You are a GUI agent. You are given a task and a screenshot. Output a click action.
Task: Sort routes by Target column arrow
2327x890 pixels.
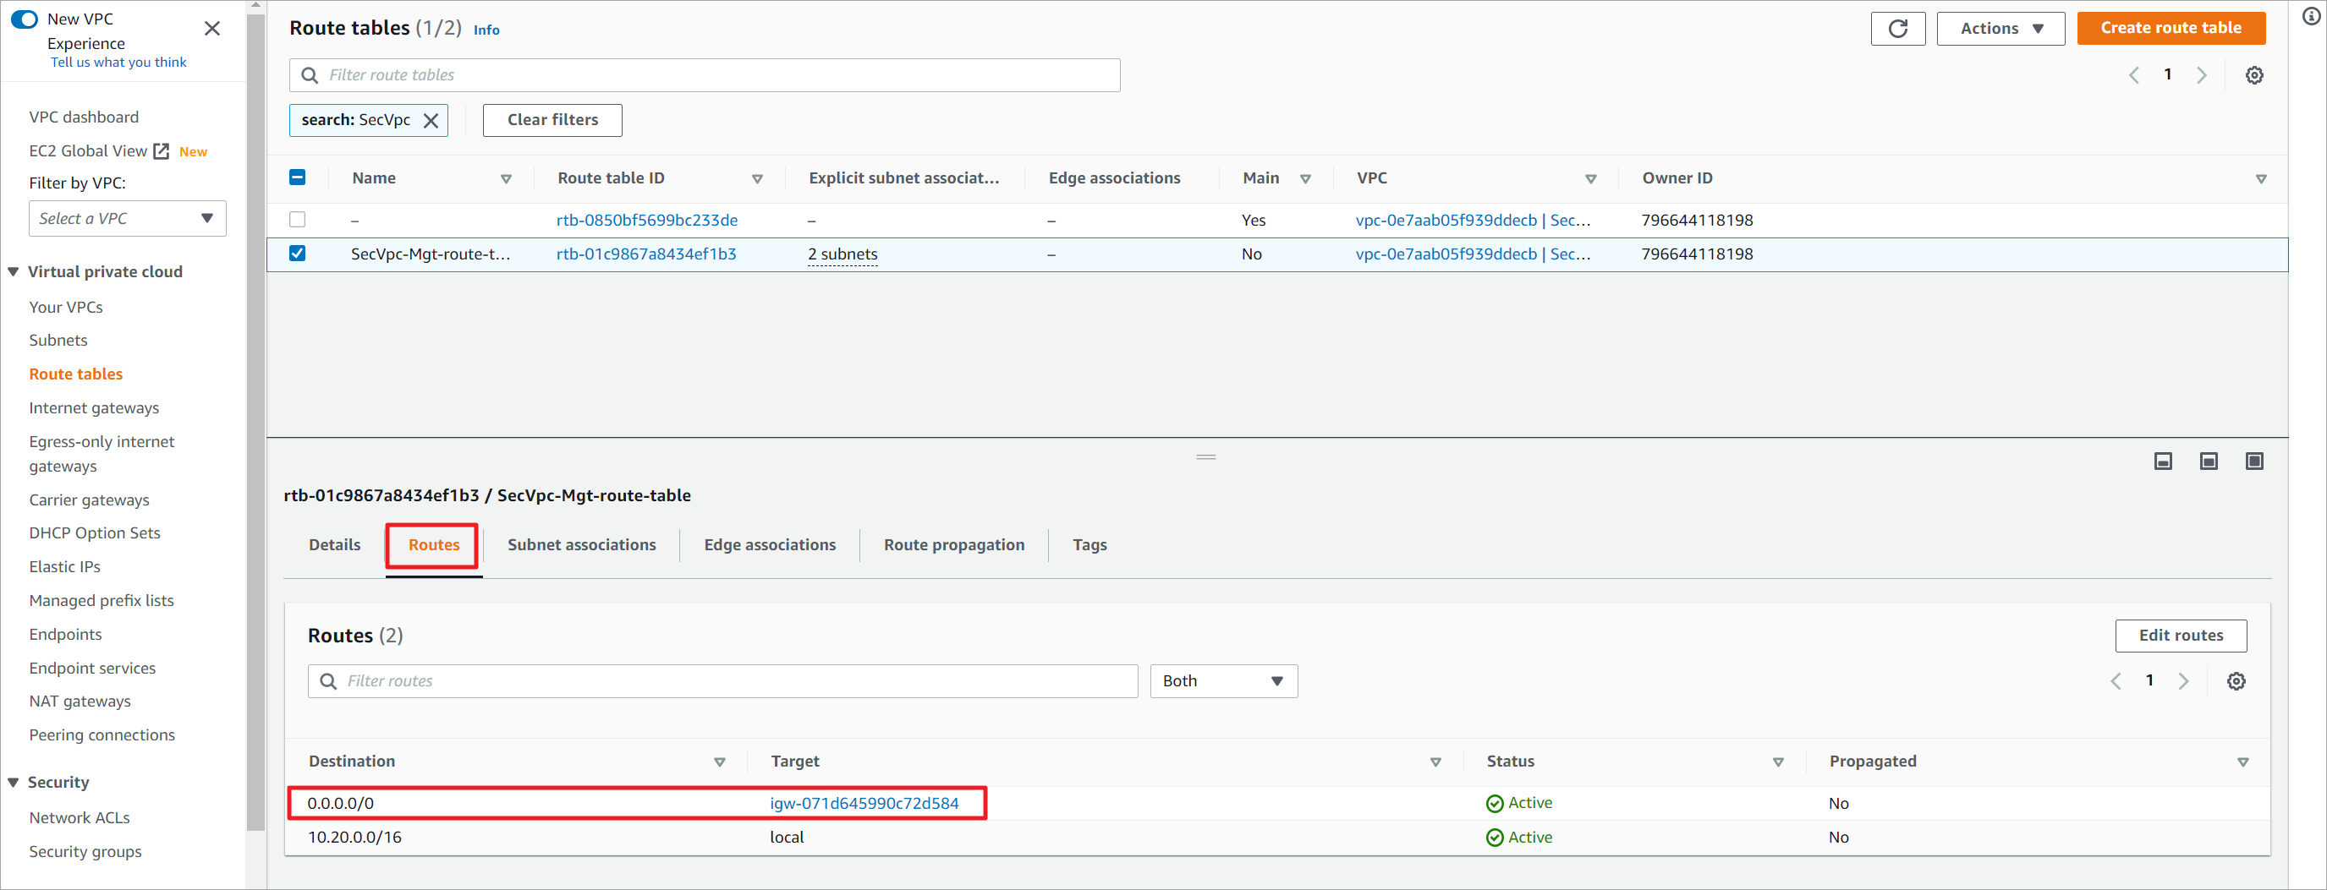point(1435,762)
